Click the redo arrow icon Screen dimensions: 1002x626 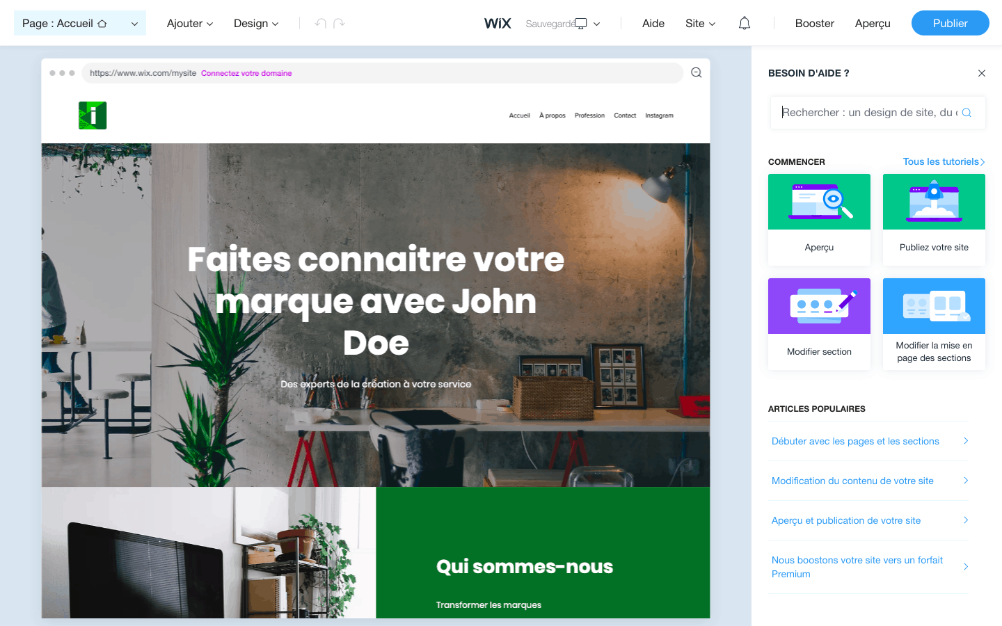(x=339, y=24)
